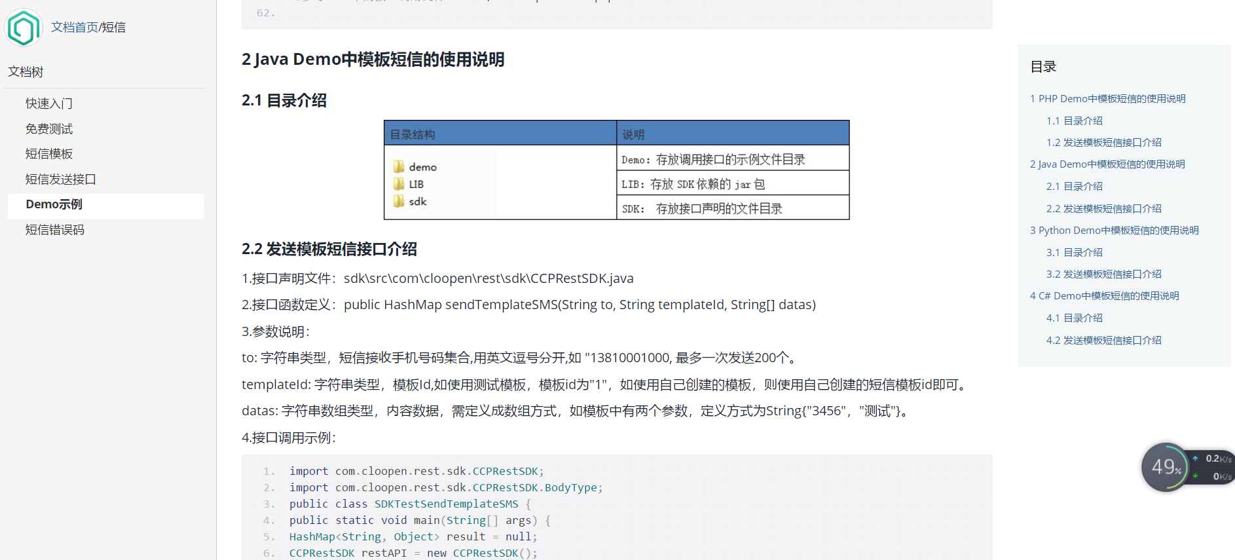The width and height of the screenshot is (1235, 560).
Task: Open the 短信 breadcrumb link
Action: pos(114,28)
